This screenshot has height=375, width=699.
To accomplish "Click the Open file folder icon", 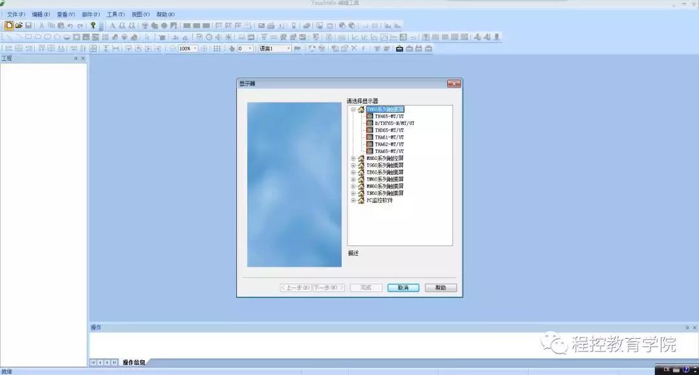I will (19, 26).
